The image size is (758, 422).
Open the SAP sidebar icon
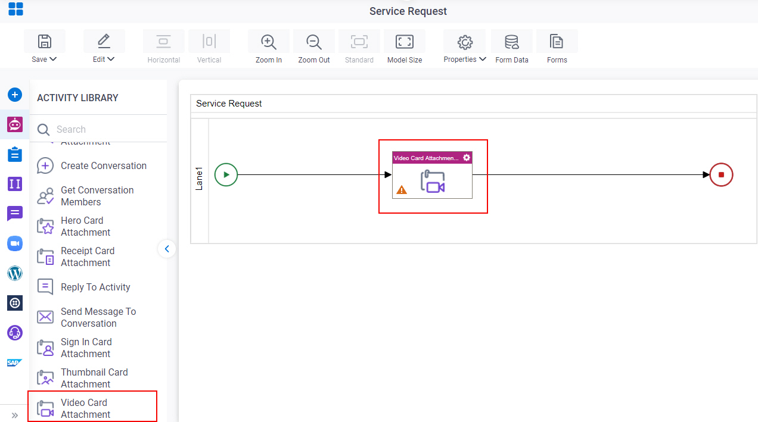coord(15,362)
